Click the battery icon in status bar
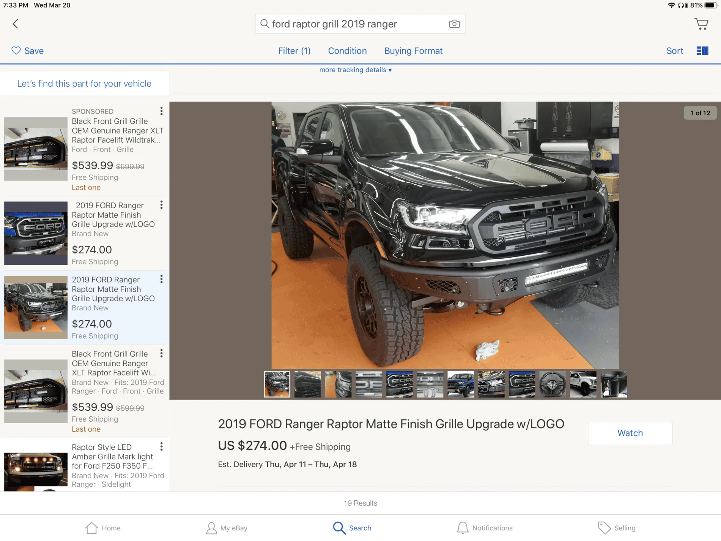Viewport: 721px width, 541px height. pyautogui.click(x=710, y=5)
